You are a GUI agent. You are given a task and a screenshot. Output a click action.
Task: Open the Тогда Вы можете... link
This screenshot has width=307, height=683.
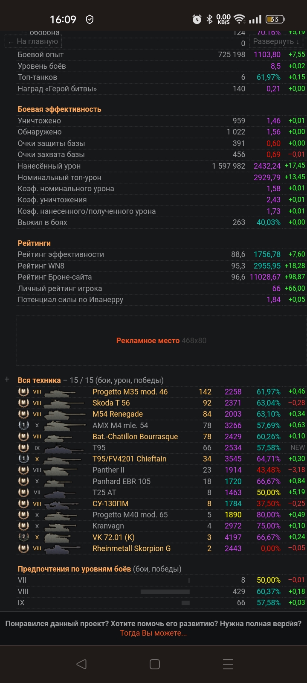pyautogui.click(x=153, y=633)
